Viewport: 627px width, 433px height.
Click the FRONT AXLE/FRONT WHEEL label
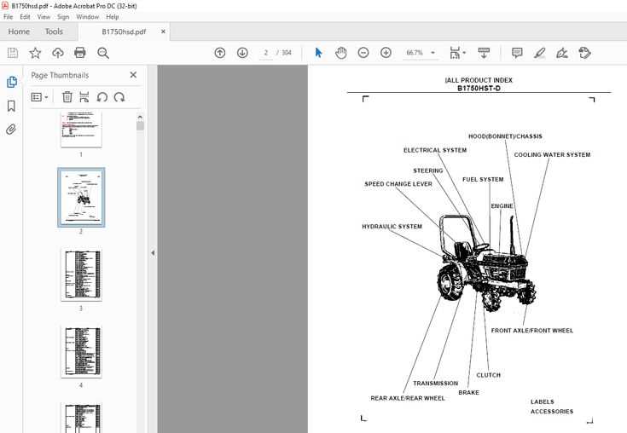pos(532,331)
